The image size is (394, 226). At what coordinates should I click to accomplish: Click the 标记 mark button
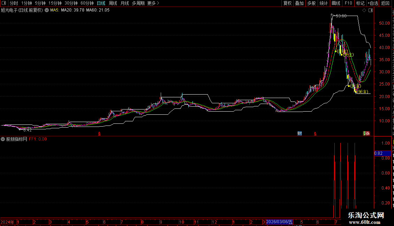click(x=360, y=3)
